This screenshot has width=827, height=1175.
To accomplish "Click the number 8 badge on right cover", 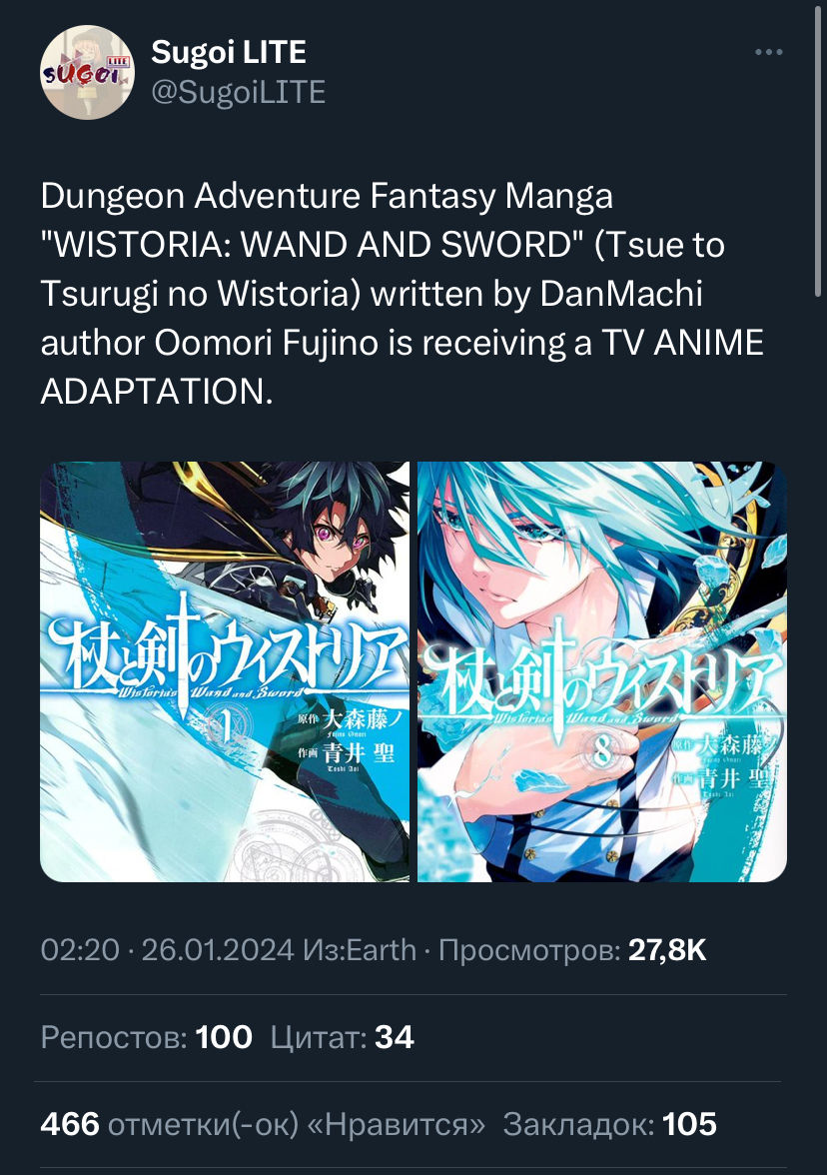I will 603,748.
